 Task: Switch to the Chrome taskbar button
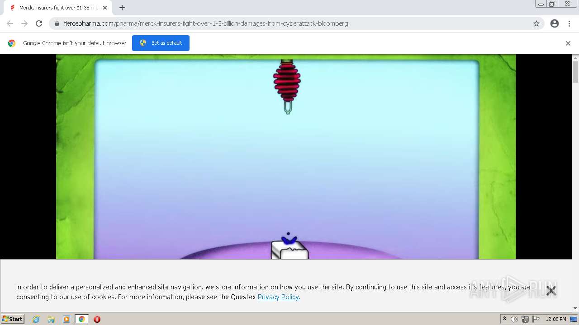point(82,319)
